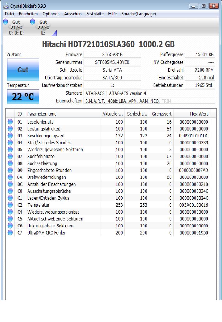Viewport: 222px width, 322px height.
Task: Select hex value 000901D101DC
Action: point(193,136)
